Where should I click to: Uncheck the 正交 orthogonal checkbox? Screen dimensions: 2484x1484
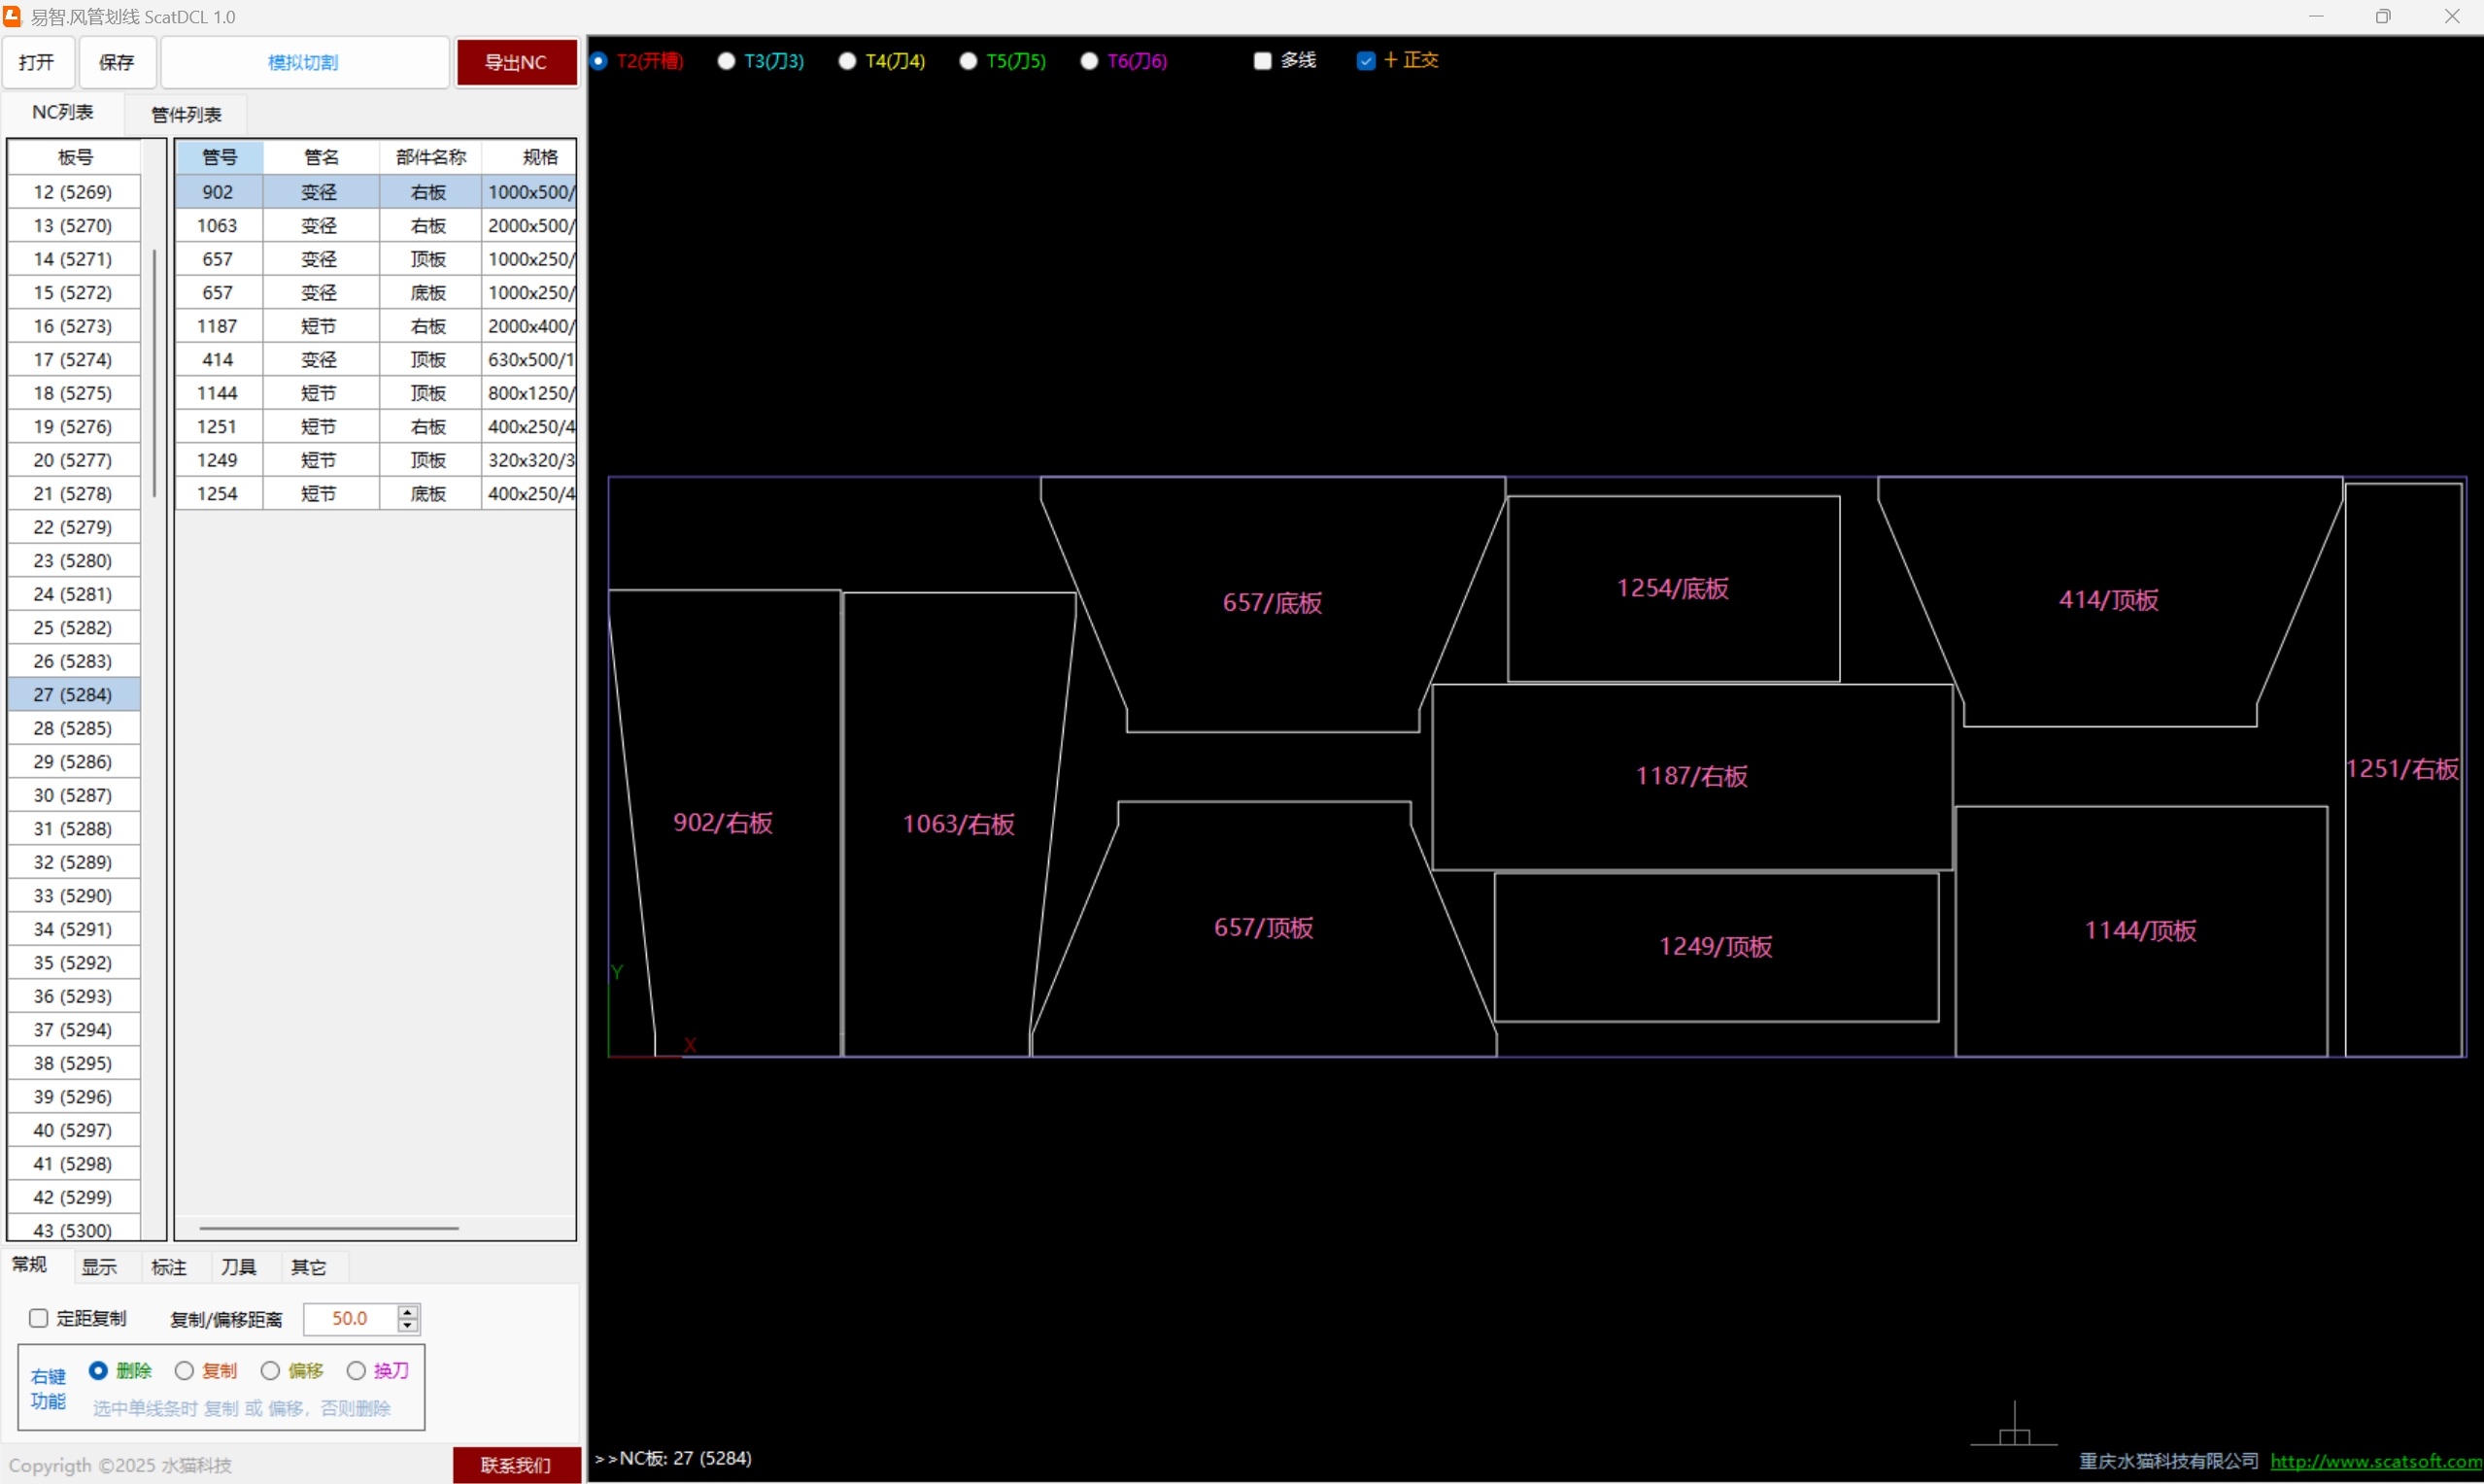(x=1366, y=61)
